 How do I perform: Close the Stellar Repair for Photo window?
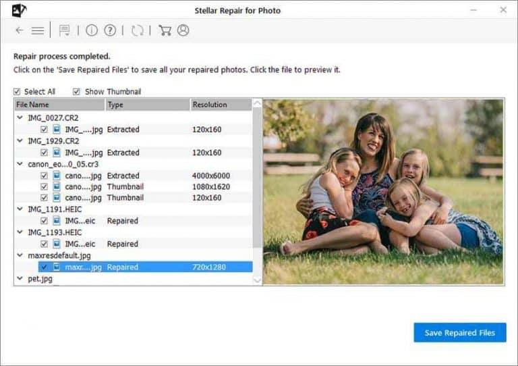(x=503, y=10)
